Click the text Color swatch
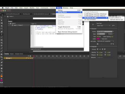Image resolution: width=125 pixels, height=94 pixels. [98, 39]
